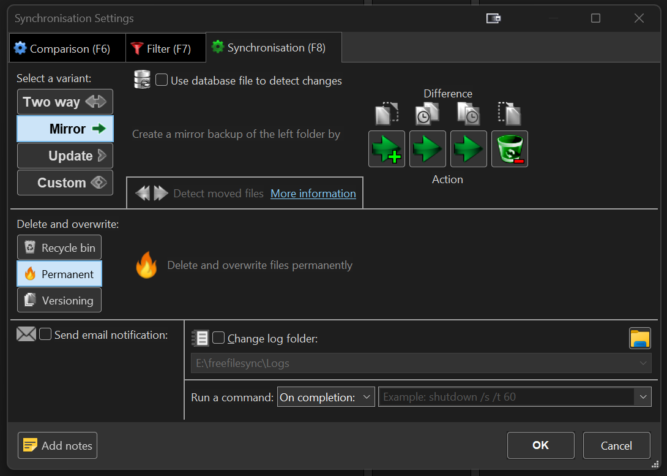Click the database file icon
Screen dimensions: 667x476
click(142, 80)
